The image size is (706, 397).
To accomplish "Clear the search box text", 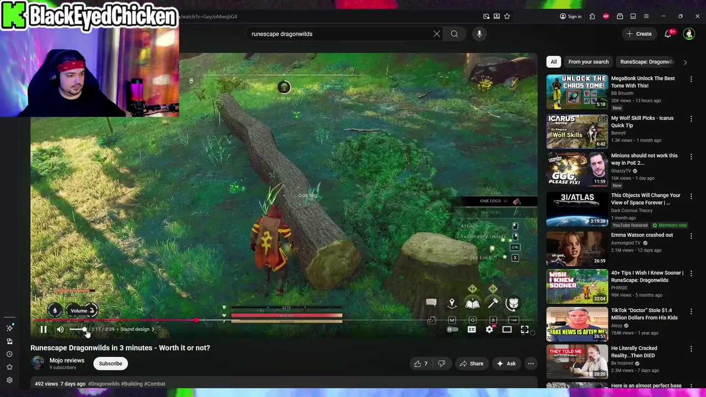I will (x=437, y=34).
